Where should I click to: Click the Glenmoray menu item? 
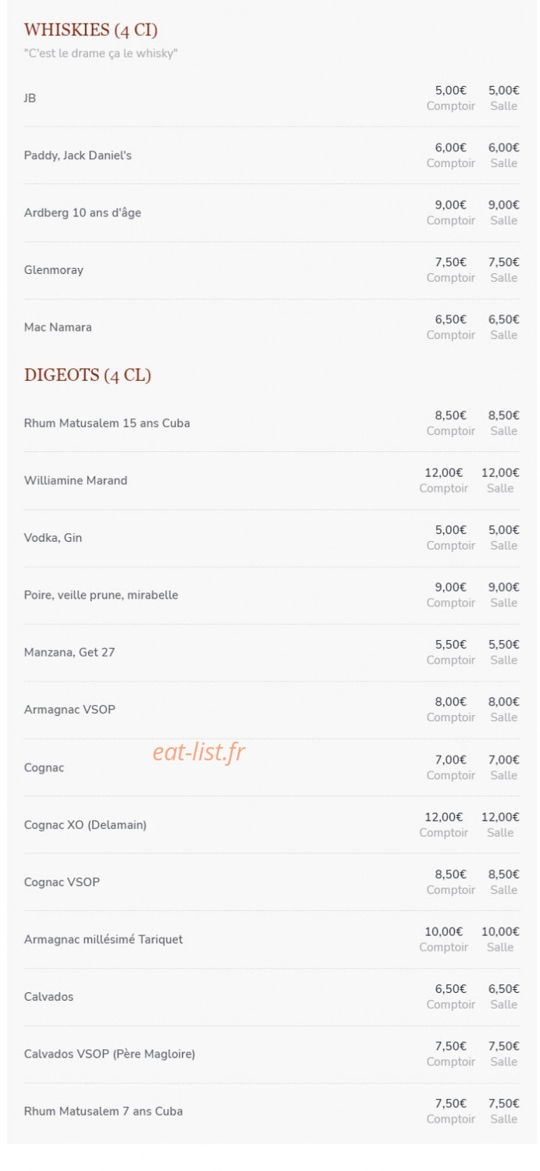click(54, 270)
